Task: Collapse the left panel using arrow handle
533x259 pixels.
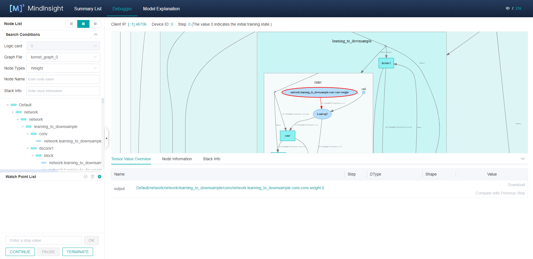Action: click(106, 138)
